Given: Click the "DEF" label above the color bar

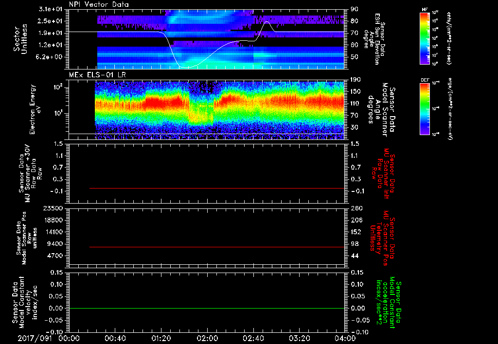Looking at the screenshot, I should point(425,80).
